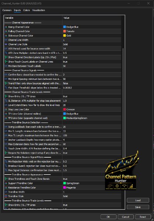Click the style icon beside Channel Line Style
Screen dimensions: 154x221
(6, 44)
